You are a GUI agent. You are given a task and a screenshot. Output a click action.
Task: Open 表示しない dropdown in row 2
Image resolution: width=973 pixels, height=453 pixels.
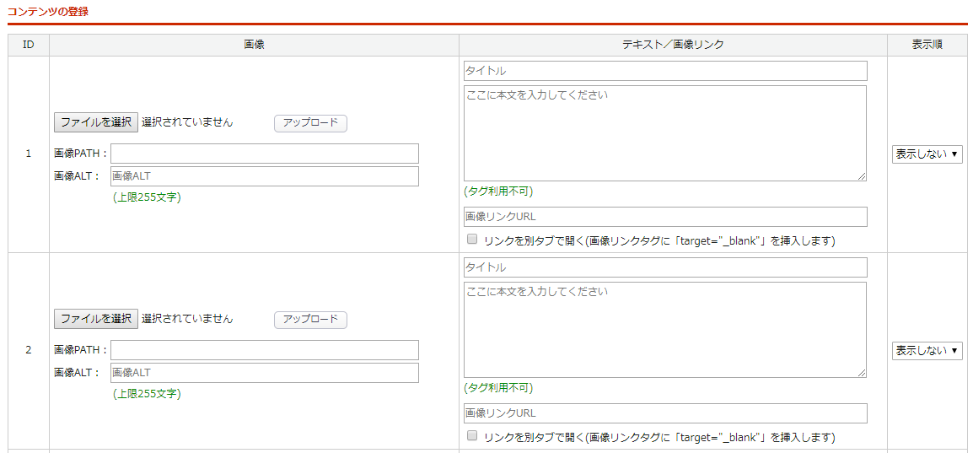pyautogui.click(x=927, y=351)
